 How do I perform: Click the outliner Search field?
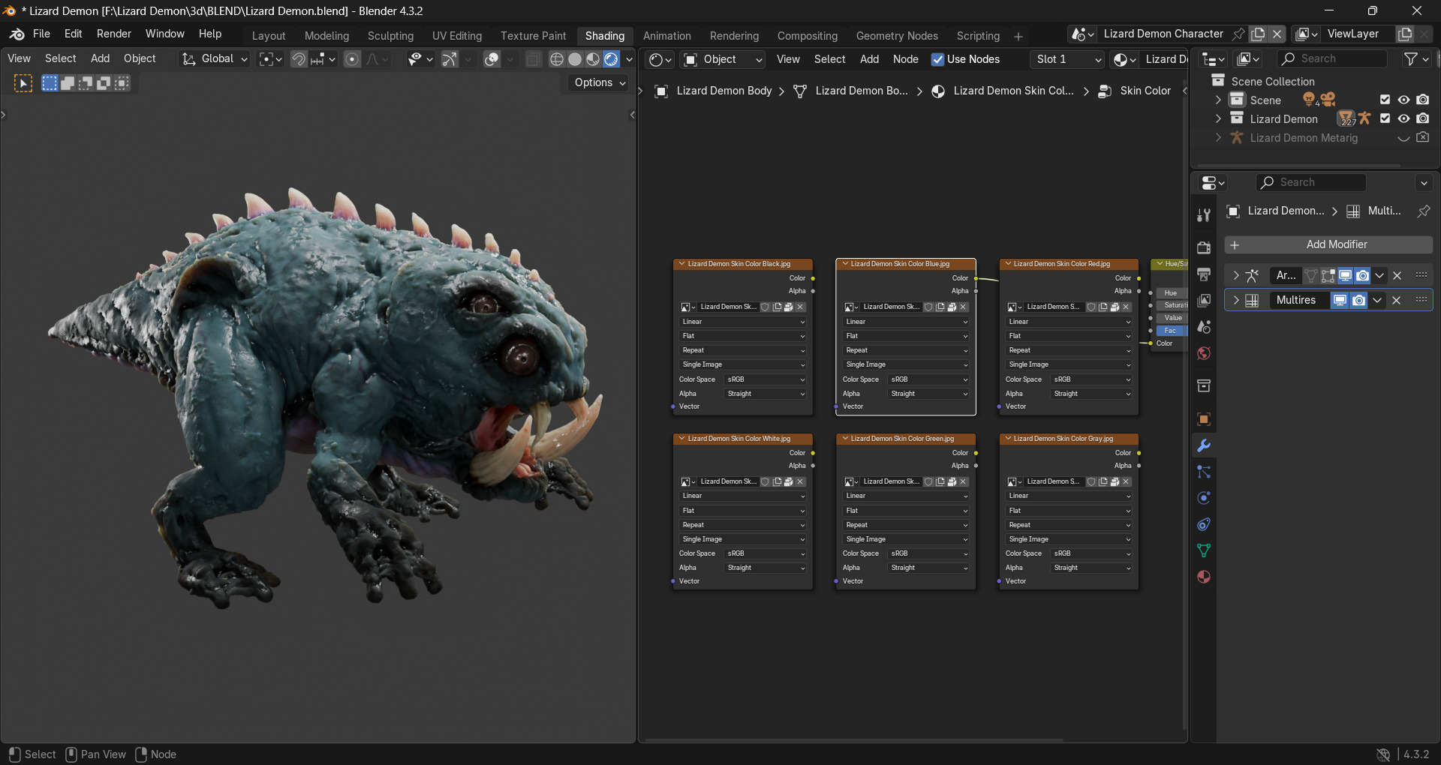[1333, 59]
